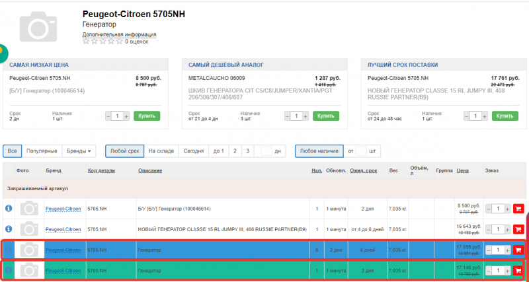Filter by На складе

pyautogui.click(x=161, y=151)
